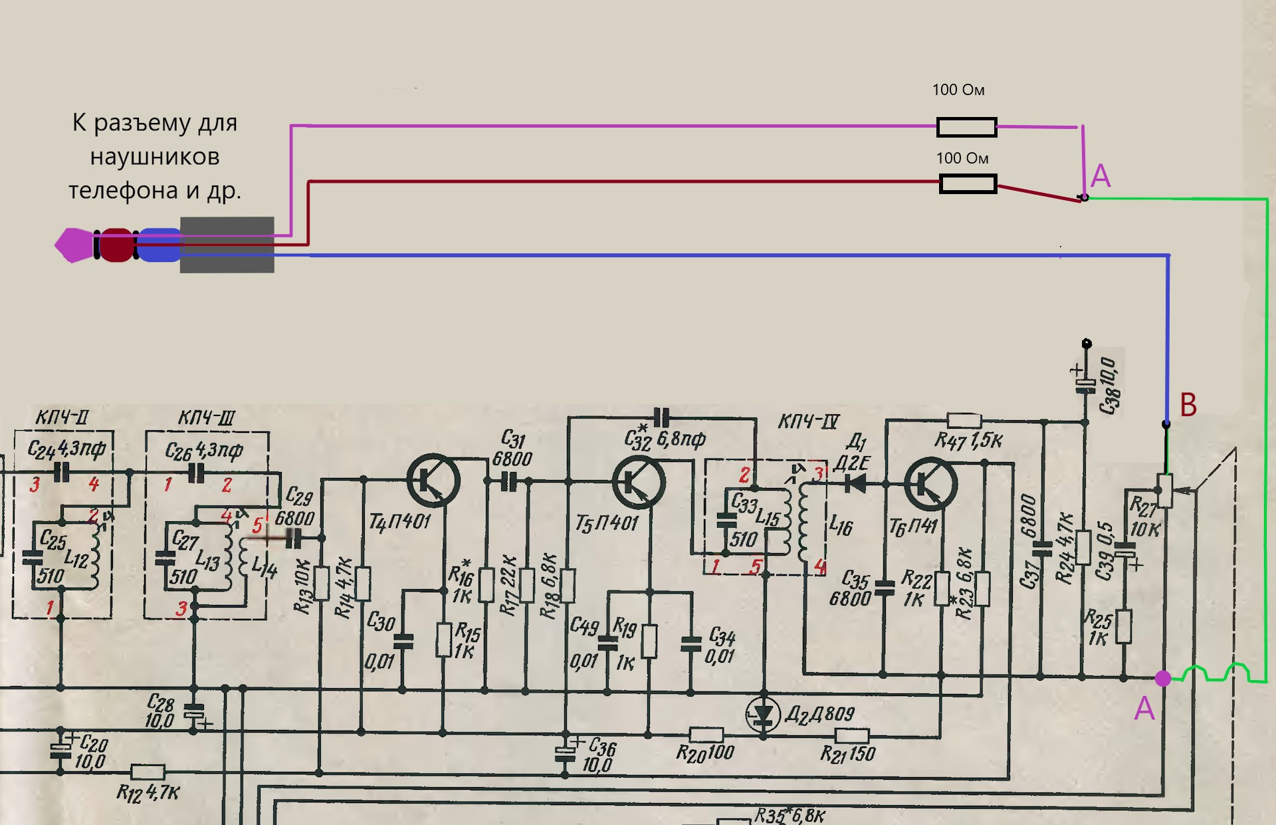Click the magenta tip of the headphone plug

pyautogui.click(x=74, y=245)
